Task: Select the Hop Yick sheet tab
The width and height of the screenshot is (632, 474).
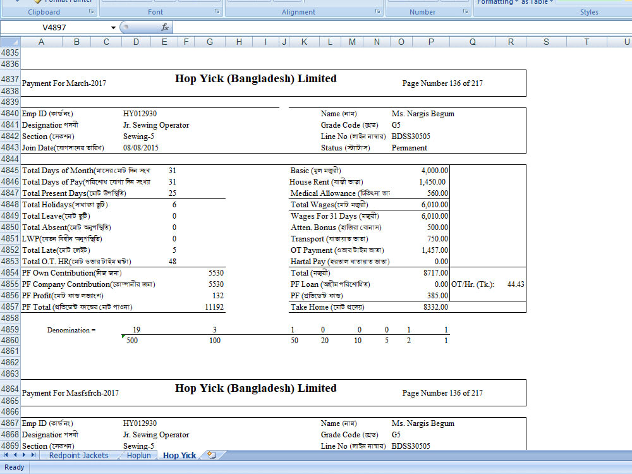Action: tap(179, 455)
